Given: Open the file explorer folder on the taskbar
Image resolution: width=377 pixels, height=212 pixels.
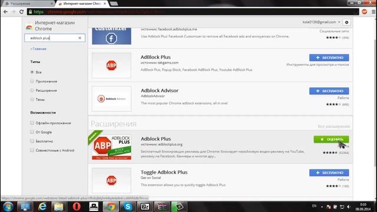Looking at the screenshot, I should coord(59,207).
